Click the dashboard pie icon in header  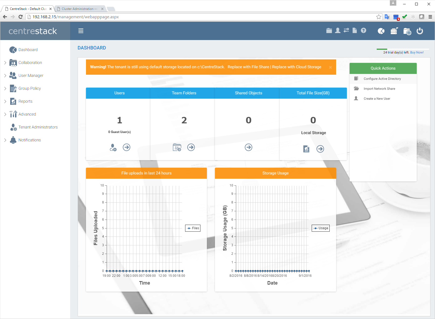click(x=381, y=31)
